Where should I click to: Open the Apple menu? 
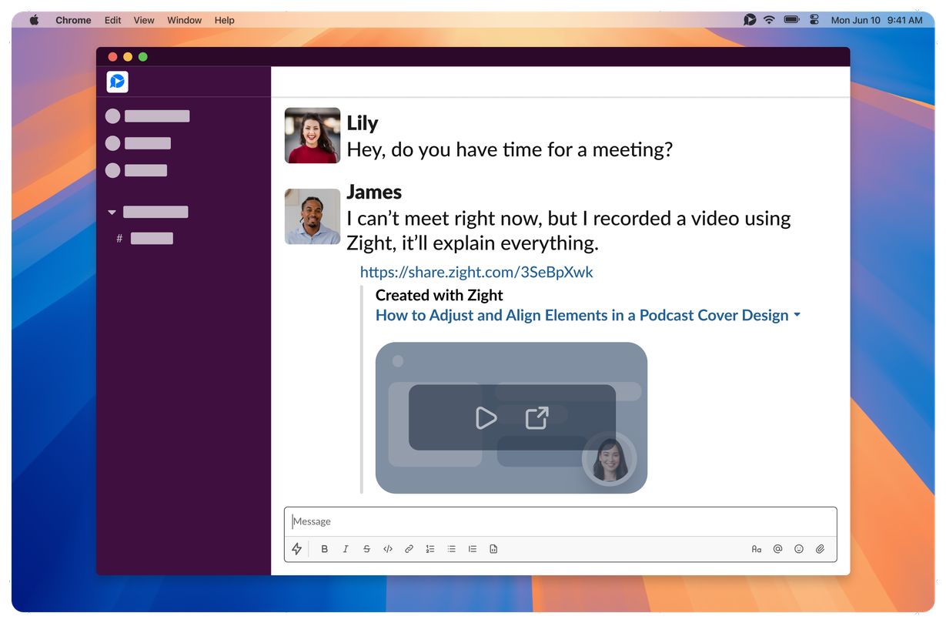pos(35,20)
